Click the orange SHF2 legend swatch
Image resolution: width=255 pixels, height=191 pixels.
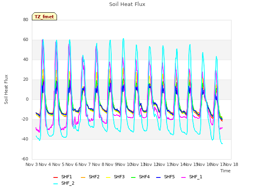tap(83, 177)
